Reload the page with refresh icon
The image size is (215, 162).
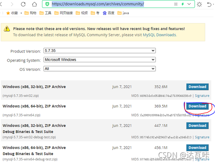23,4
